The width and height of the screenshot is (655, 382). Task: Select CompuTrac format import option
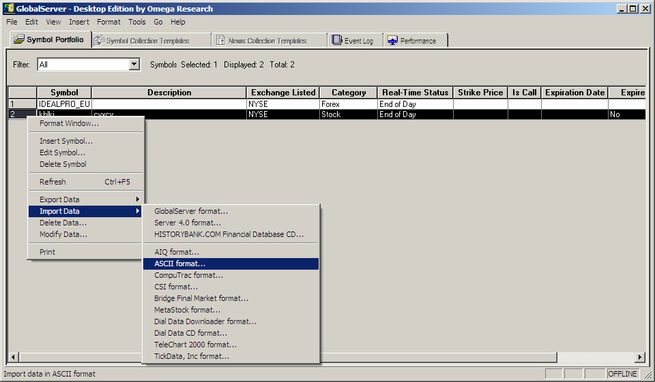point(231,275)
